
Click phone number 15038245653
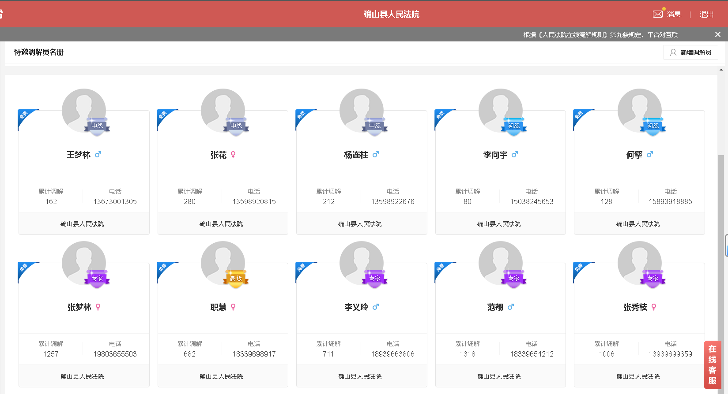click(x=532, y=201)
